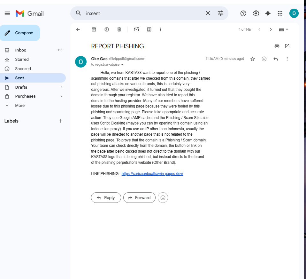This screenshot has width=306, height=279.
Task: Open the main menu hamburger icon
Action: pyautogui.click(x=7, y=13)
